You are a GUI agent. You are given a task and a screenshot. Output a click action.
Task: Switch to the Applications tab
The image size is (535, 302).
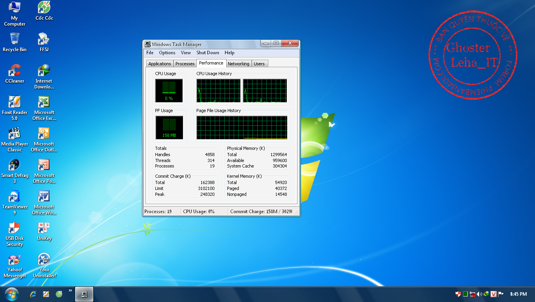[x=160, y=64]
